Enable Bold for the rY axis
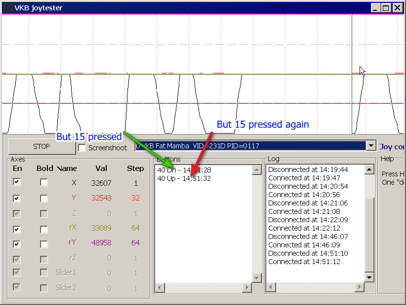The width and height of the screenshot is (406, 305). pos(44,243)
